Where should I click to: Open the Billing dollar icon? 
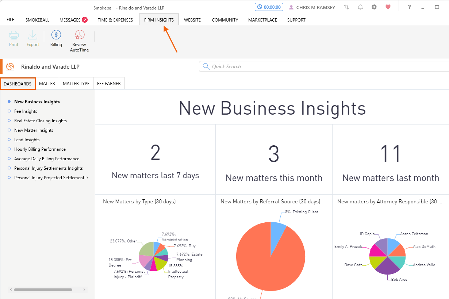(x=56, y=35)
